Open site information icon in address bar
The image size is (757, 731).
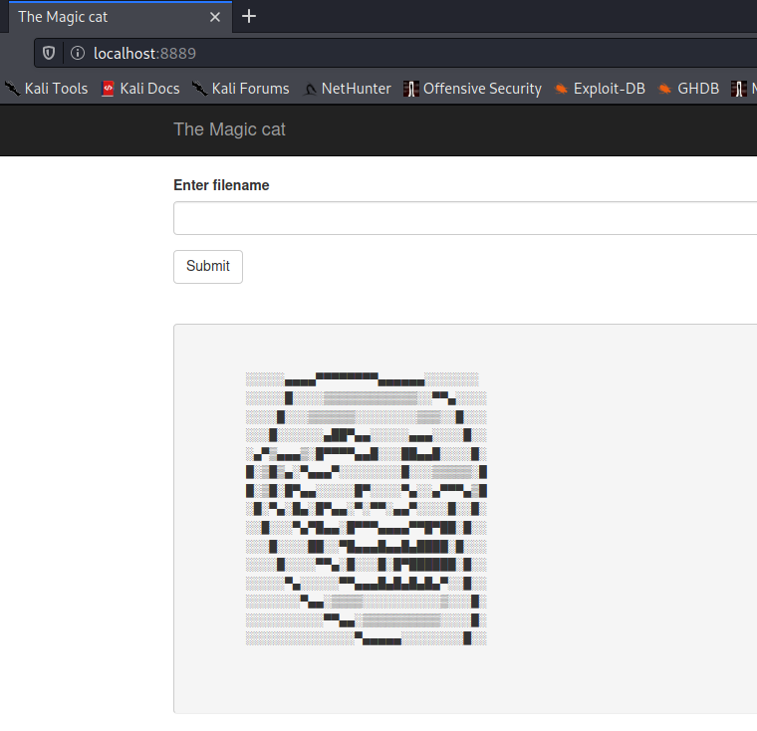click(x=78, y=53)
